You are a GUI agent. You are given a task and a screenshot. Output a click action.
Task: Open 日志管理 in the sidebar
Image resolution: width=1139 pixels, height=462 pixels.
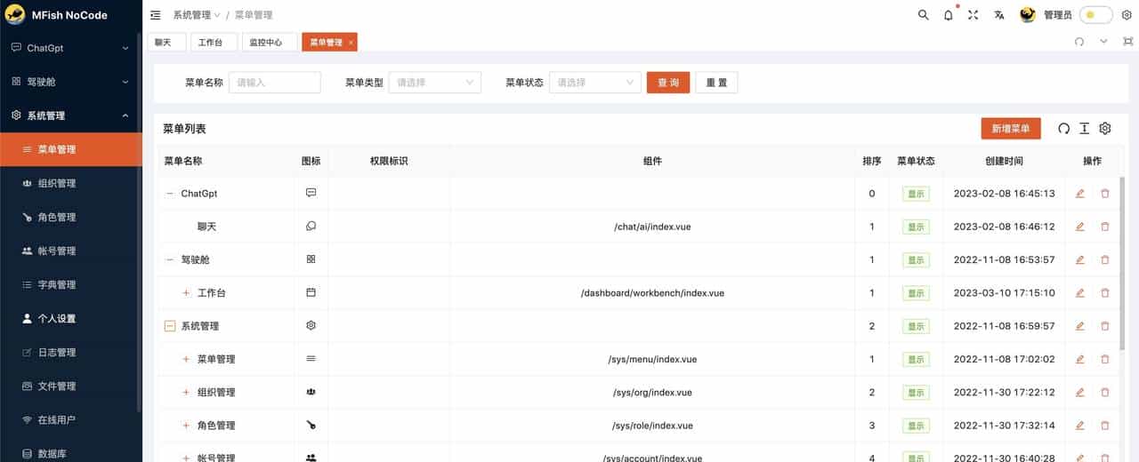(70, 352)
